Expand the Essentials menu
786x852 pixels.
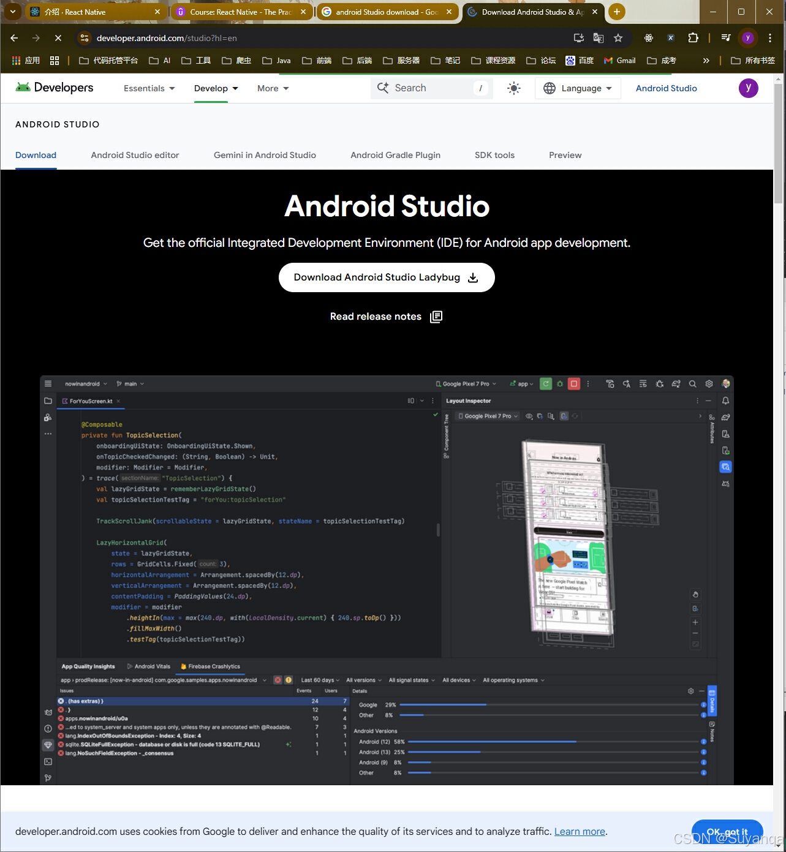click(x=149, y=88)
